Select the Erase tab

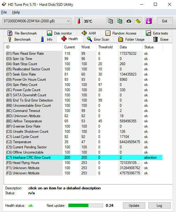(x=161, y=39)
